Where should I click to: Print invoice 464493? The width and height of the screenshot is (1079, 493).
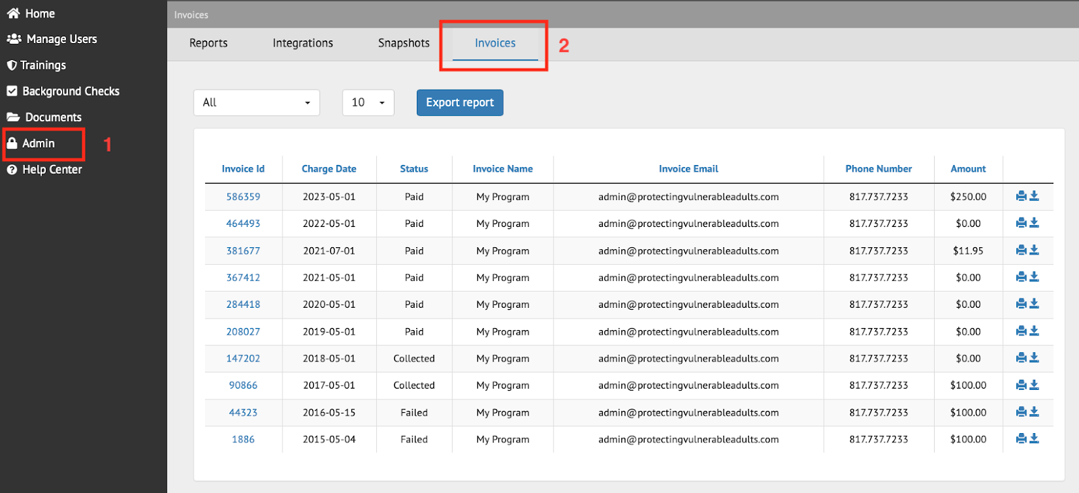tap(1021, 223)
